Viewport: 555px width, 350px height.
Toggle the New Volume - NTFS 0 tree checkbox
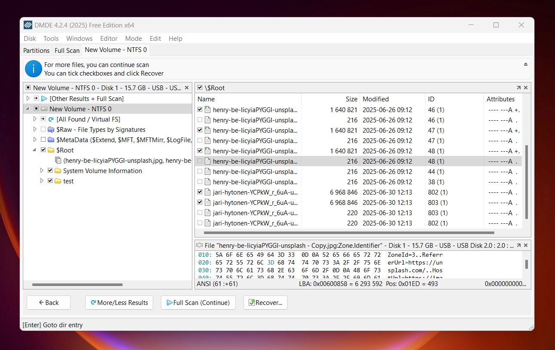coord(36,109)
